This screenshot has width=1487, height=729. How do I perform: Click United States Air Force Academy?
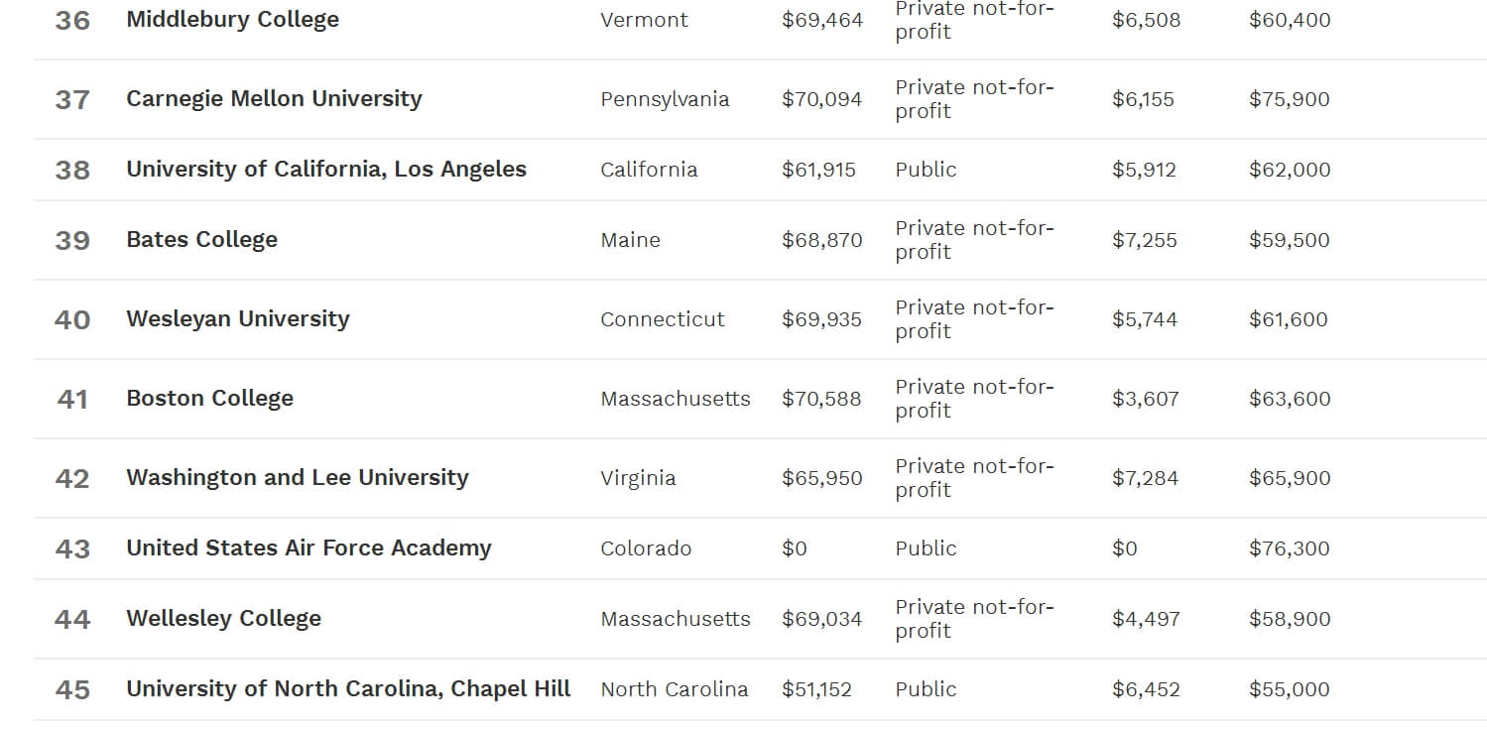(309, 548)
